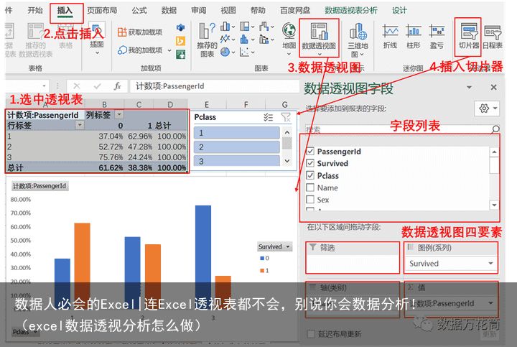
Task: Click the formula bar showing 计数项:PassengerId
Action: (x=214, y=86)
